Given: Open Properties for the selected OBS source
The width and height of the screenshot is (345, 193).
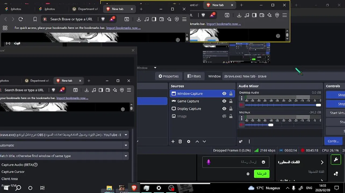Looking at the screenshot, I should (168, 76).
